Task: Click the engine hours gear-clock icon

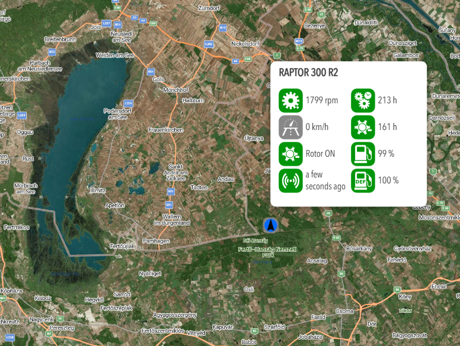Action: 362,100
